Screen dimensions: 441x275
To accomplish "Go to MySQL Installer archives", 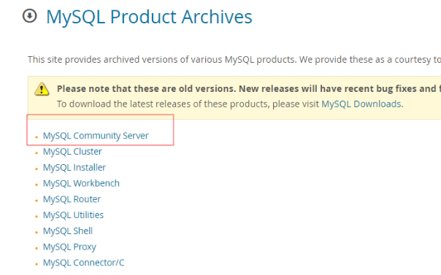I will 74,168.
